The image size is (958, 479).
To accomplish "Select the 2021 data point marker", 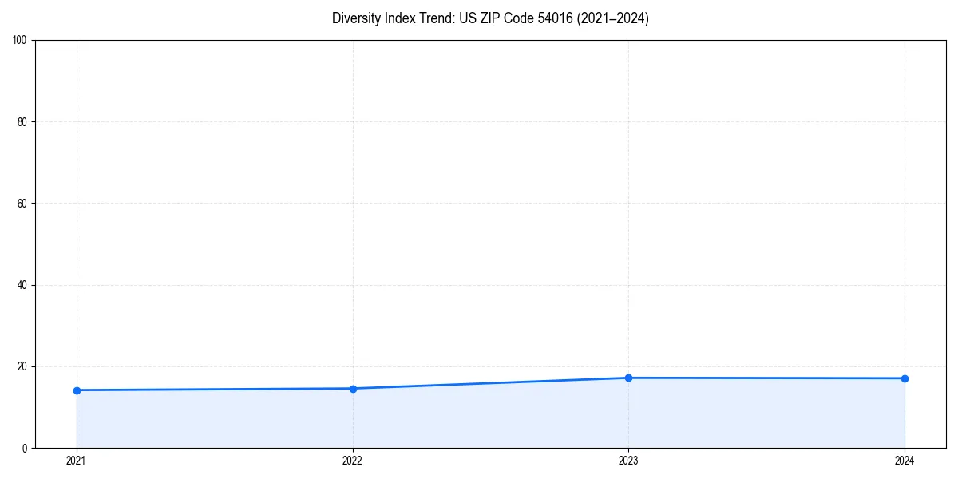I will pyautogui.click(x=77, y=390).
